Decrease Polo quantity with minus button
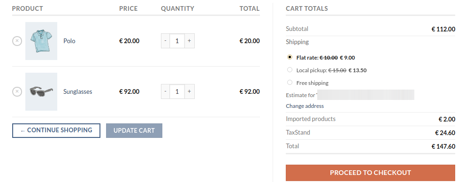This screenshot has height=182, width=458. [x=165, y=41]
